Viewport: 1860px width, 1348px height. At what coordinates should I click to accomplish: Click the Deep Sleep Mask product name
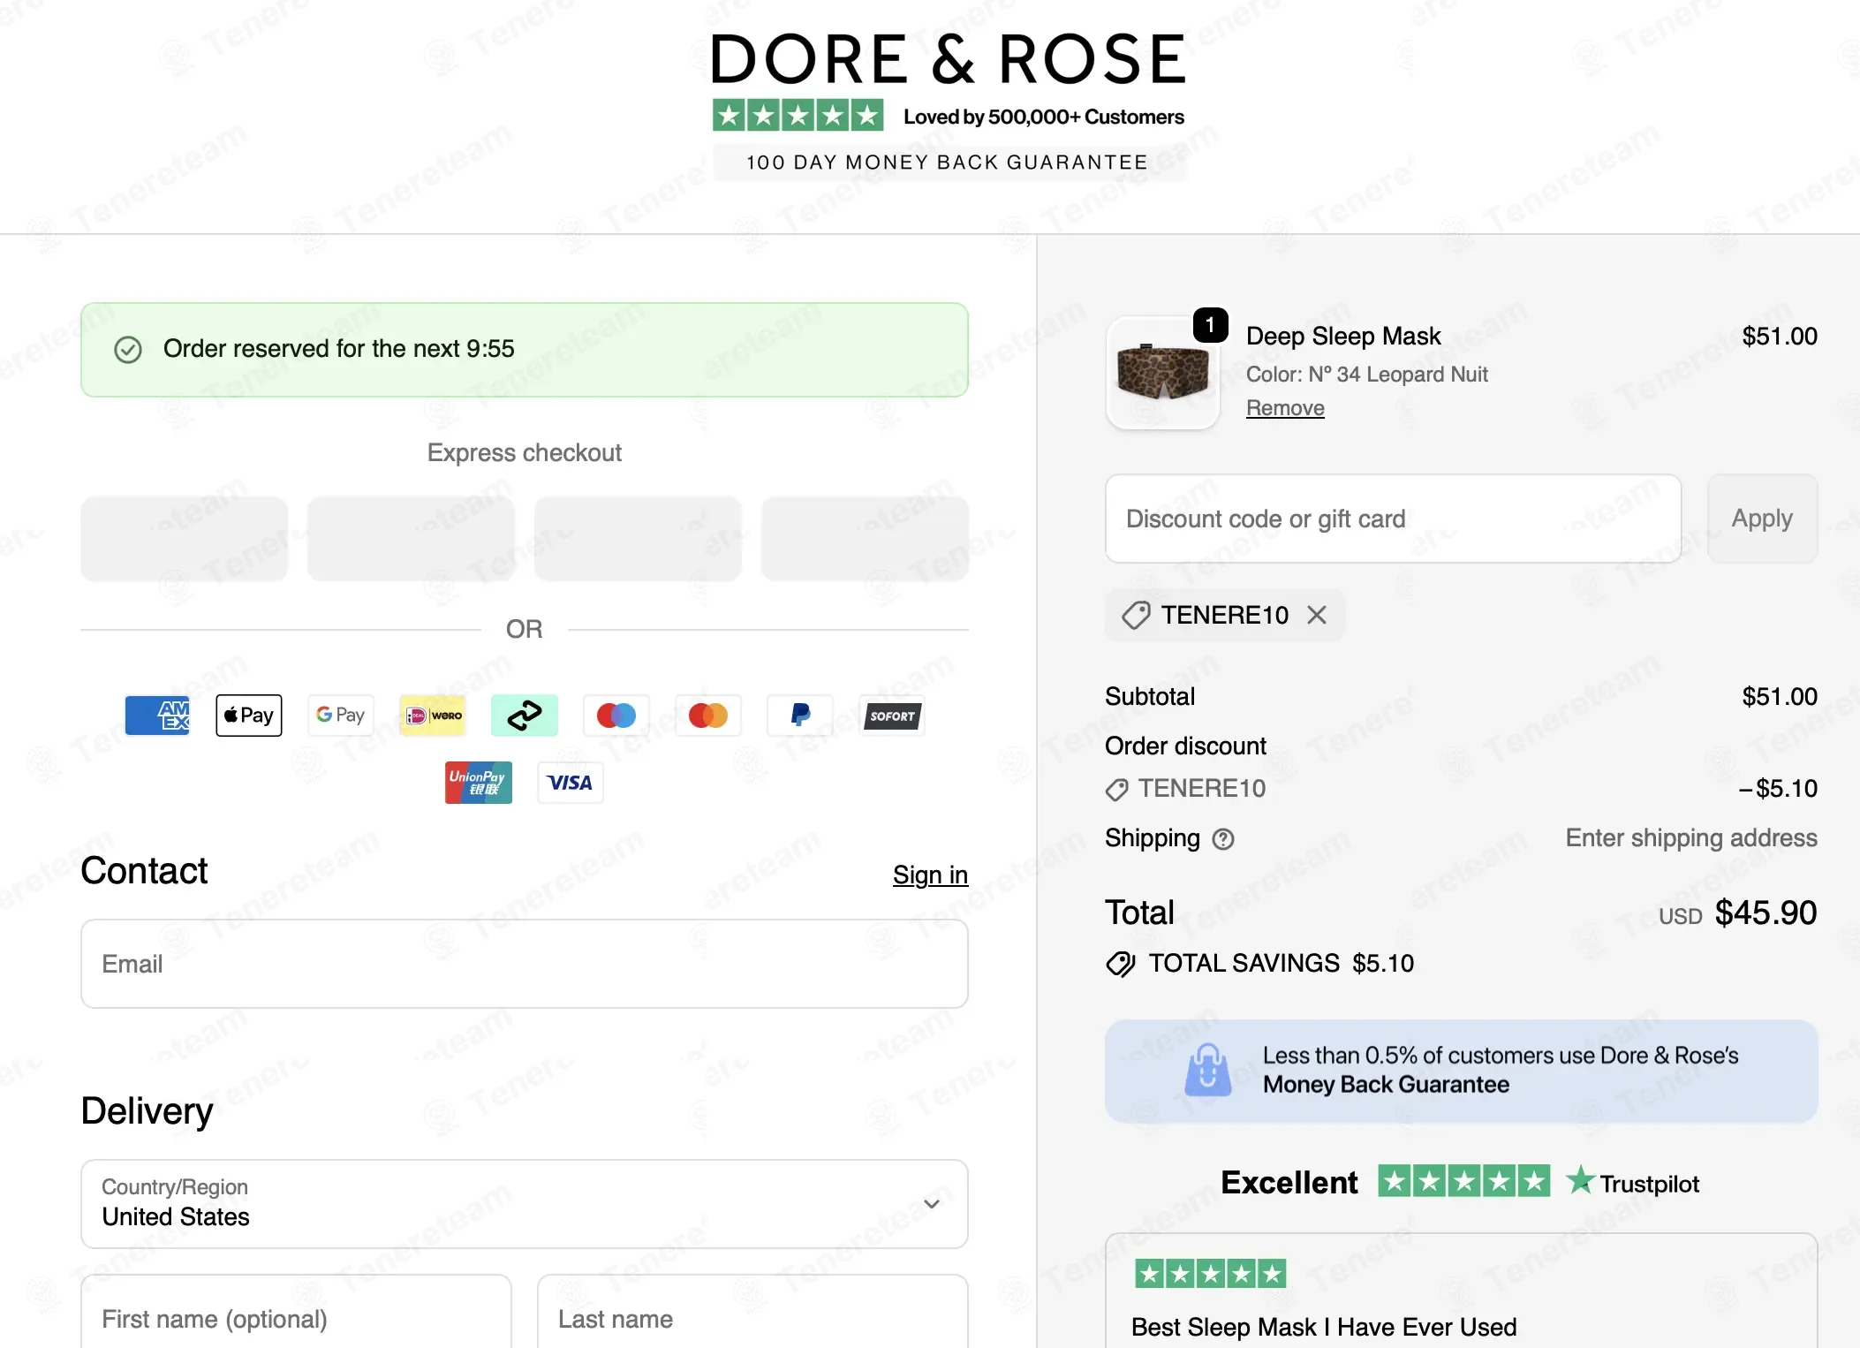(x=1343, y=337)
